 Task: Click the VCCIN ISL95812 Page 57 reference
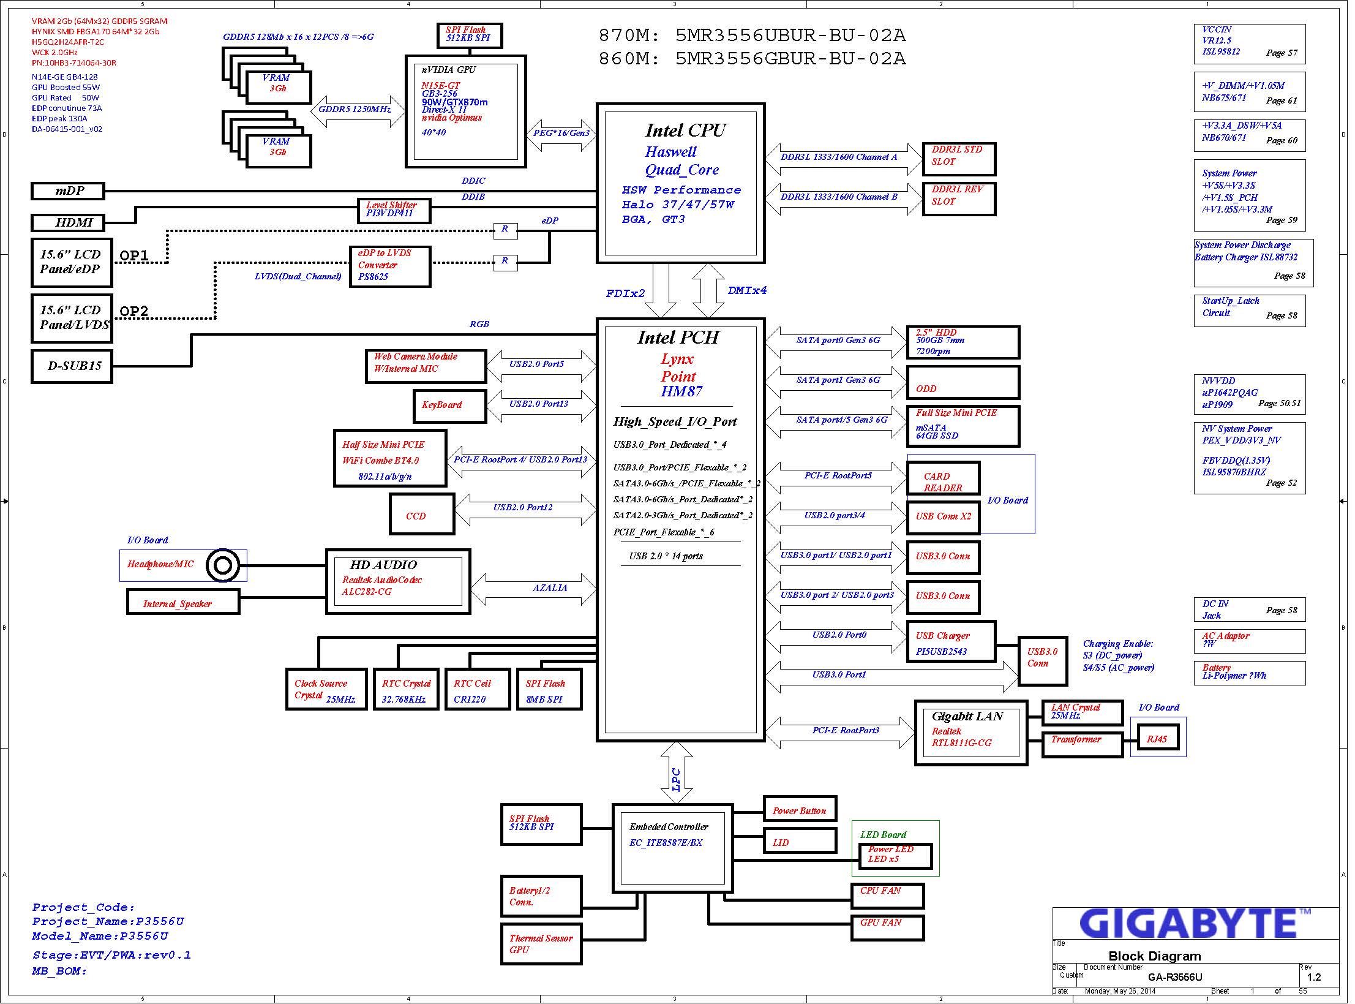1249,43
